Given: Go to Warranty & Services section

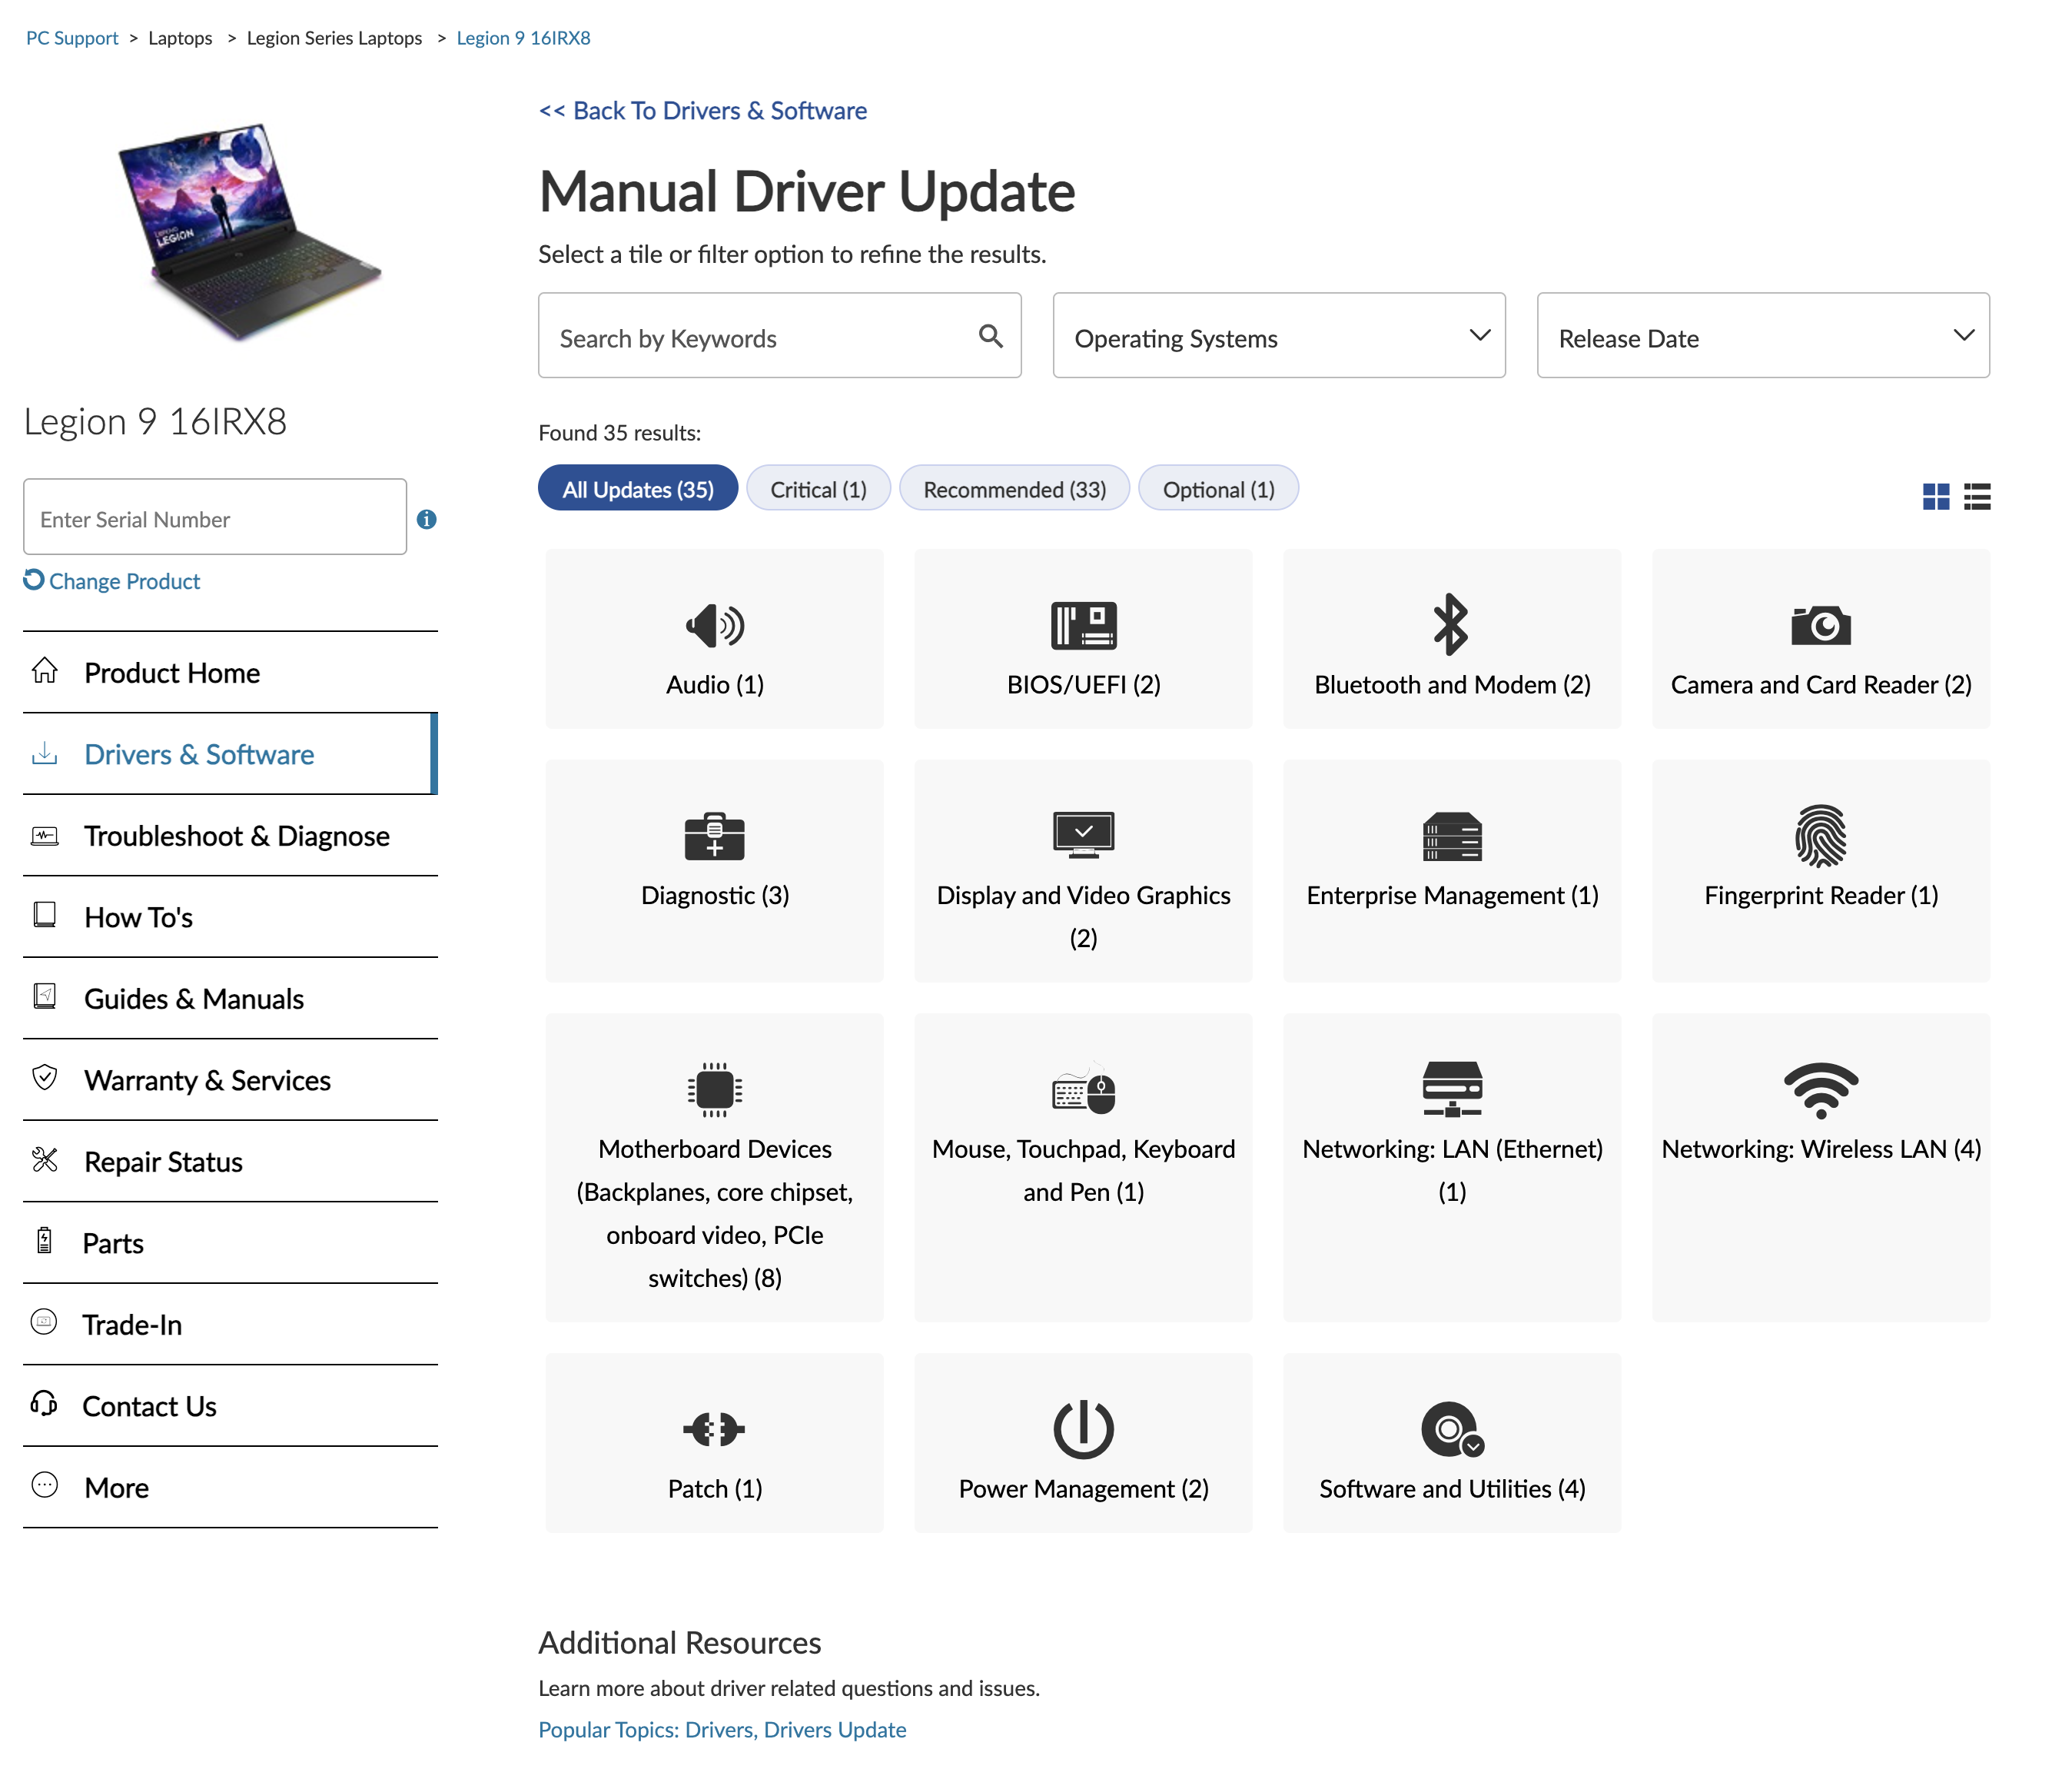Looking at the screenshot, I should click(x=207, y=1081).
